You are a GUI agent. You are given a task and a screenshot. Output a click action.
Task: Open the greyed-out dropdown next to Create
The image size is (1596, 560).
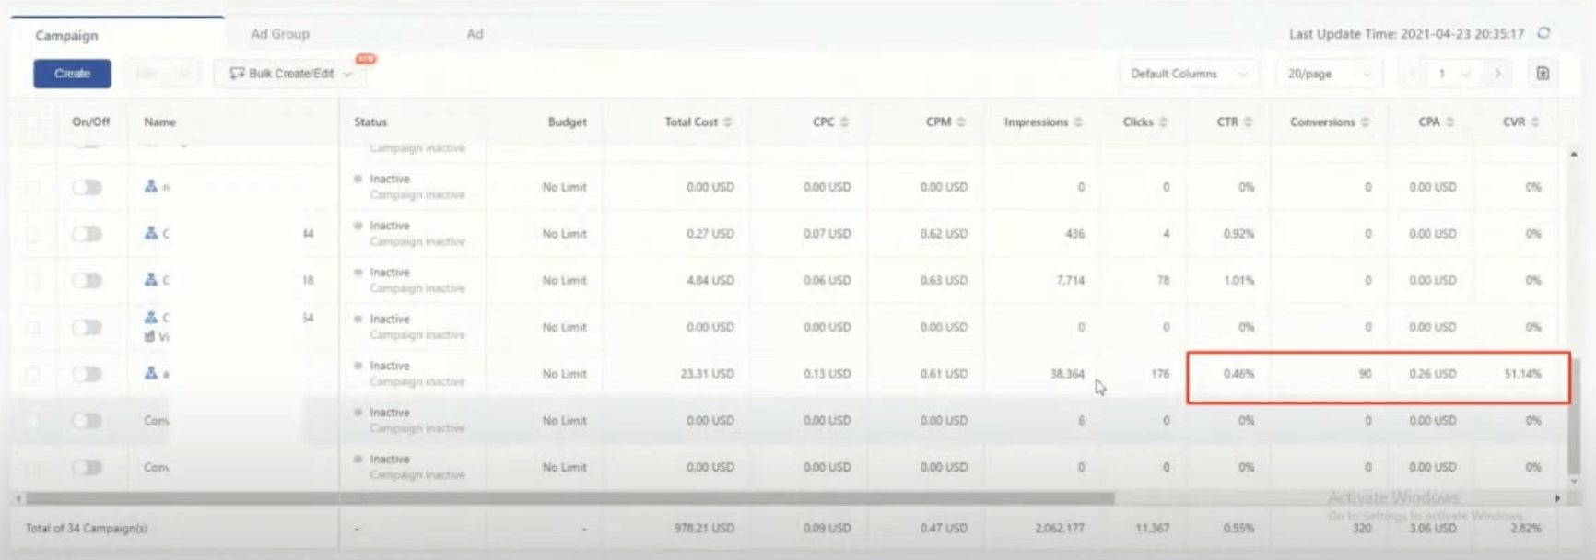click(160, 74)
